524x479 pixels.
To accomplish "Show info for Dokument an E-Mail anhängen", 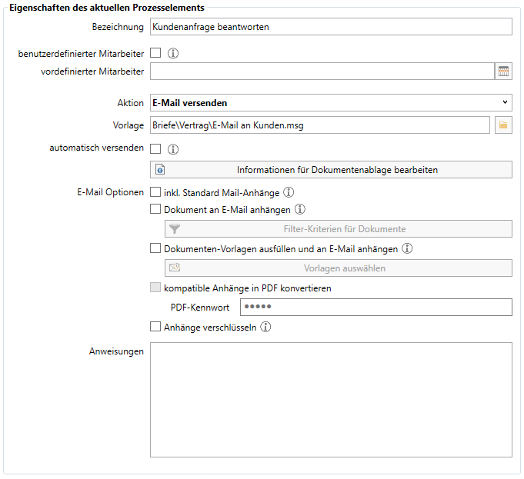I will pyautogui.click(x=300, y=209).
